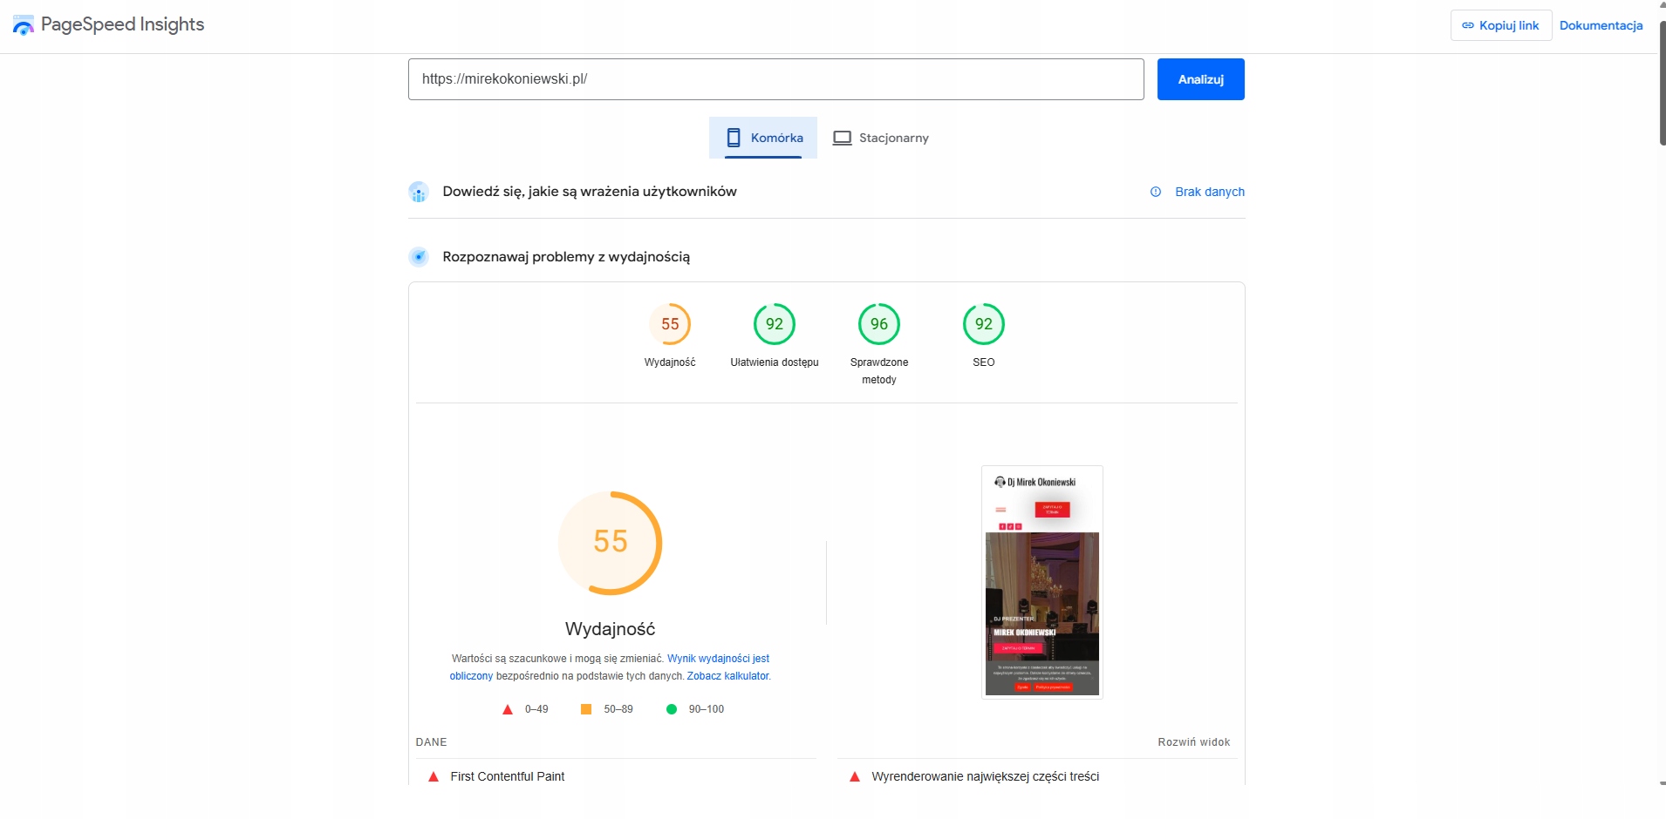Click the page vertical scrollbar
1666x819 pixels.
point(1662,84)
